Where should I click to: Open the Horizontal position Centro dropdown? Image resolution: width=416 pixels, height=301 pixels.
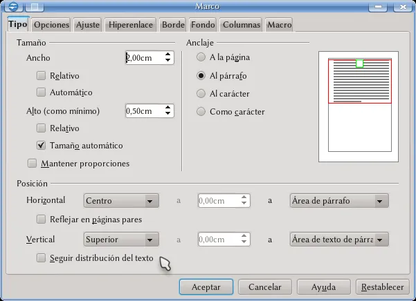[121, 201]
